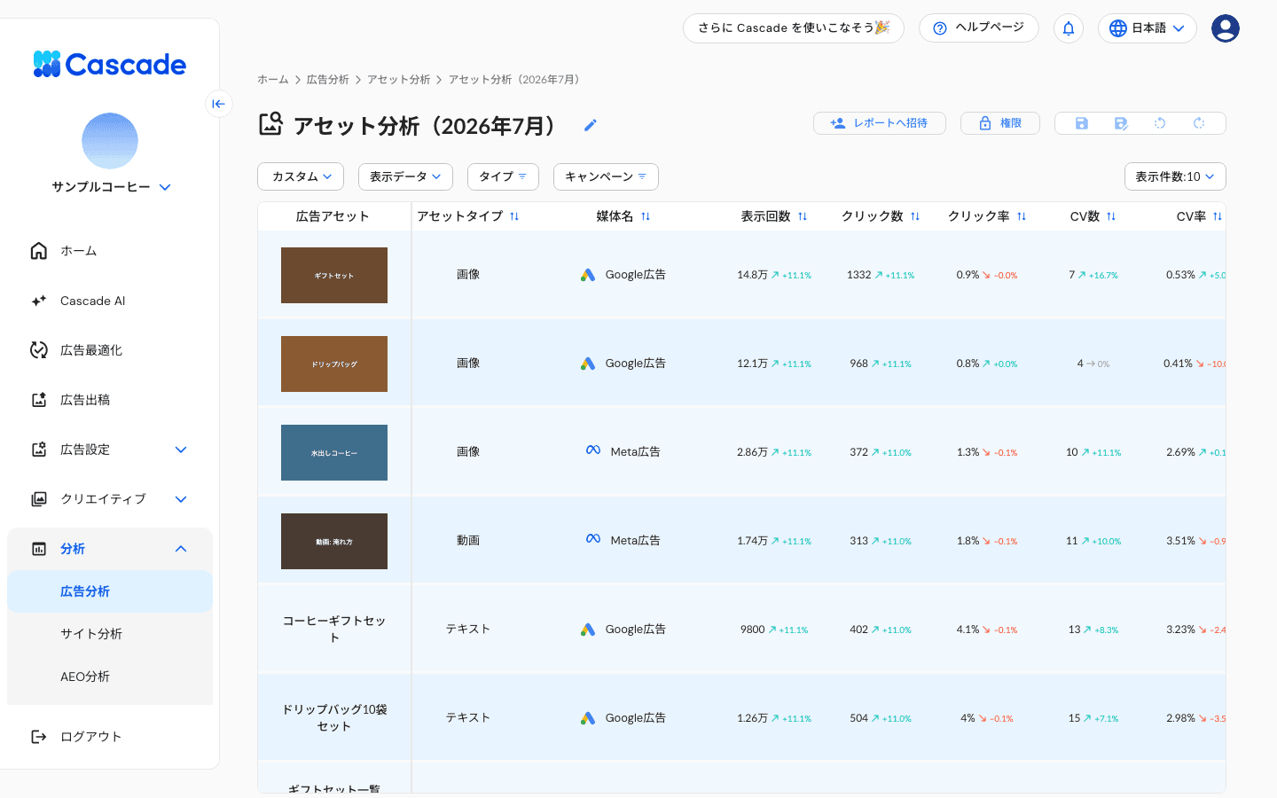Sort by 表示回数 column

[x=803, y=216]
